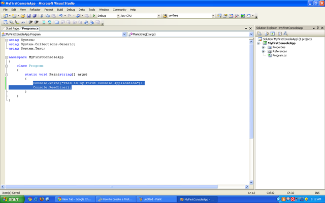325x203 pixels.
Task: Click the Undo arrow icon
Action: [x=61, y=16]
